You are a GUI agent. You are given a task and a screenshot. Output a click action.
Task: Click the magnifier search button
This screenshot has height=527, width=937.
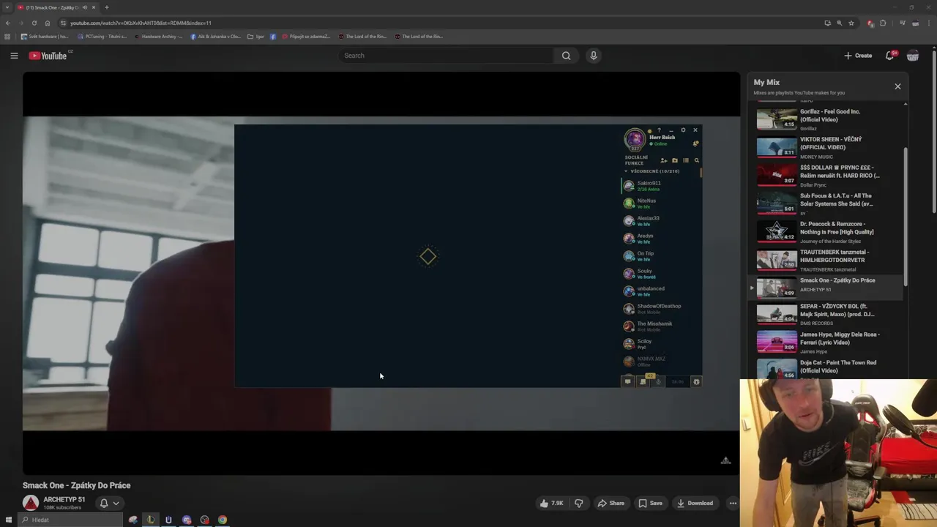coord(566,56)
